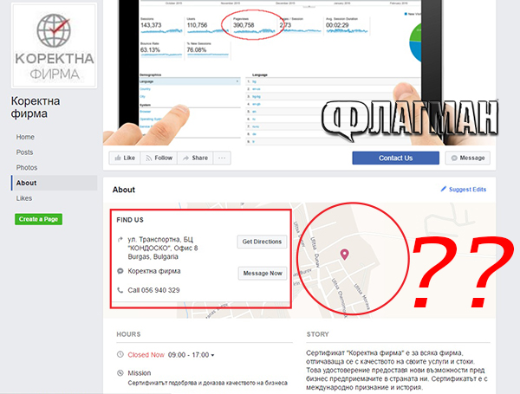
Task: Click the story paragraph starting with Сертификат
Action: (397, 370)
